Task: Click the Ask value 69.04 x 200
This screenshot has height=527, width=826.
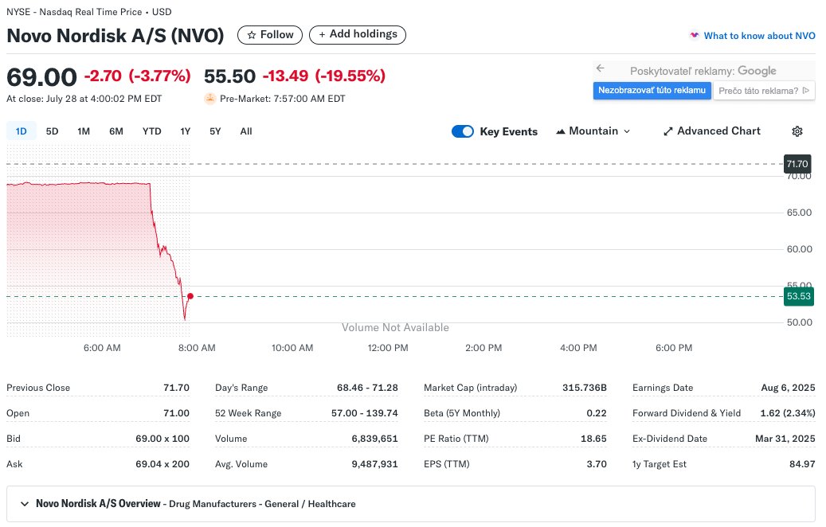Action: point(162,464)
